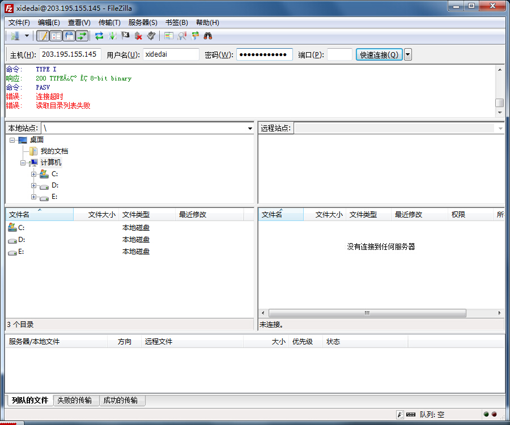This screenshot has width=510, height=425.
Task: Toggle directory comparison tool
Action: point(182,36)
